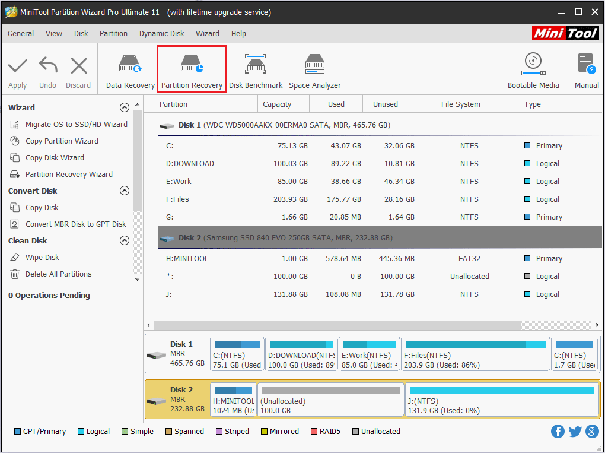Choose Delete All Partitions action
Screen dimensions: 605x453
59,274
